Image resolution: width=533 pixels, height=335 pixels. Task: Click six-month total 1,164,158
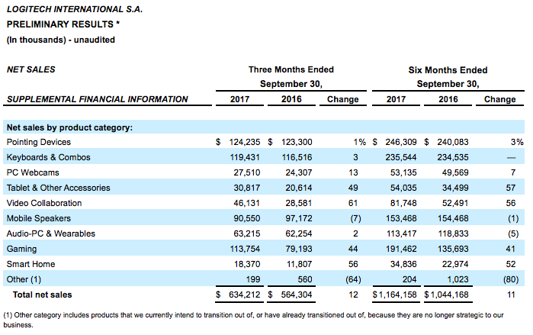click(397, 295)
